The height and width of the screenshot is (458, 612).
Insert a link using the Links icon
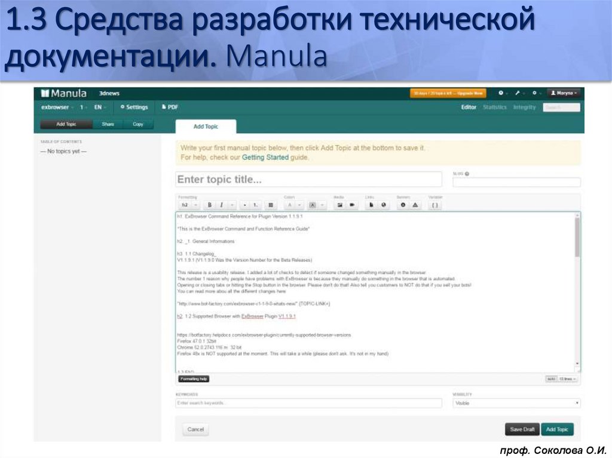[x=372, y=204]
